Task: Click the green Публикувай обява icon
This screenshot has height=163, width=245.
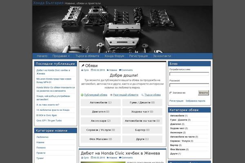Action: click(x=82, y=95)
